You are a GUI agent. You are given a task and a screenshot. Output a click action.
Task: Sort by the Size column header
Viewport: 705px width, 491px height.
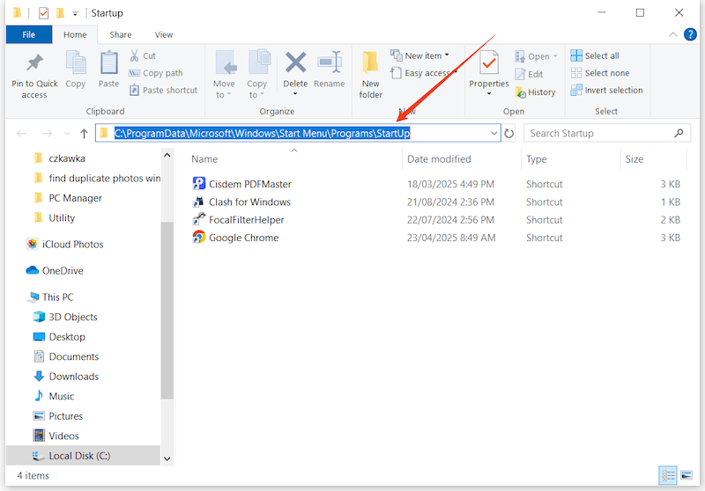coord(634,159)
